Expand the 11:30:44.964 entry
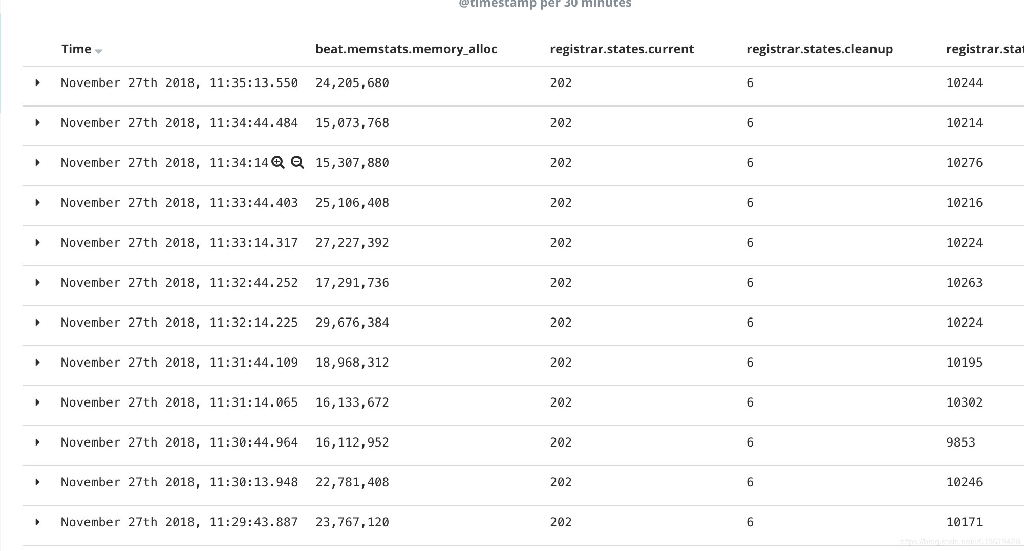 coord(37,442)
